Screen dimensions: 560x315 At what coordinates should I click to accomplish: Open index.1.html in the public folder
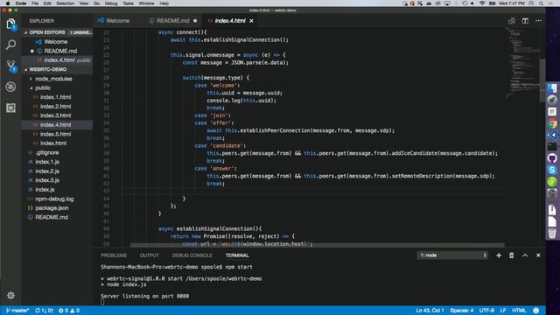click(x=55, y=97)
